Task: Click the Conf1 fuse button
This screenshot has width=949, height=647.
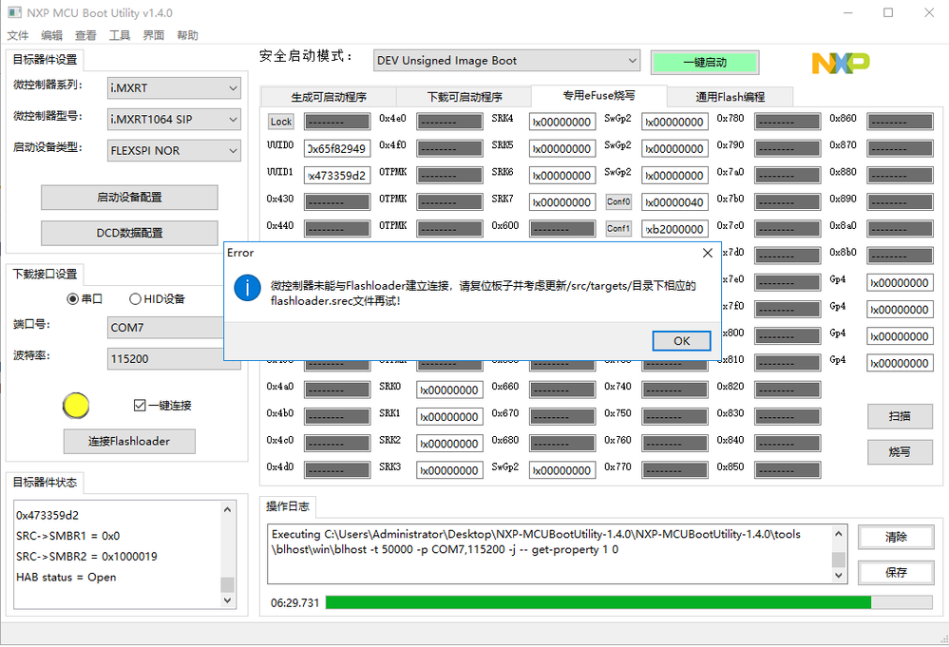Action: pyautogui.click(x=618, y=228)
